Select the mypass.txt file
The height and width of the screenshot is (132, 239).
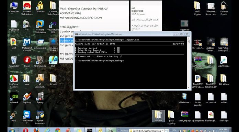[x=14, y=26]
